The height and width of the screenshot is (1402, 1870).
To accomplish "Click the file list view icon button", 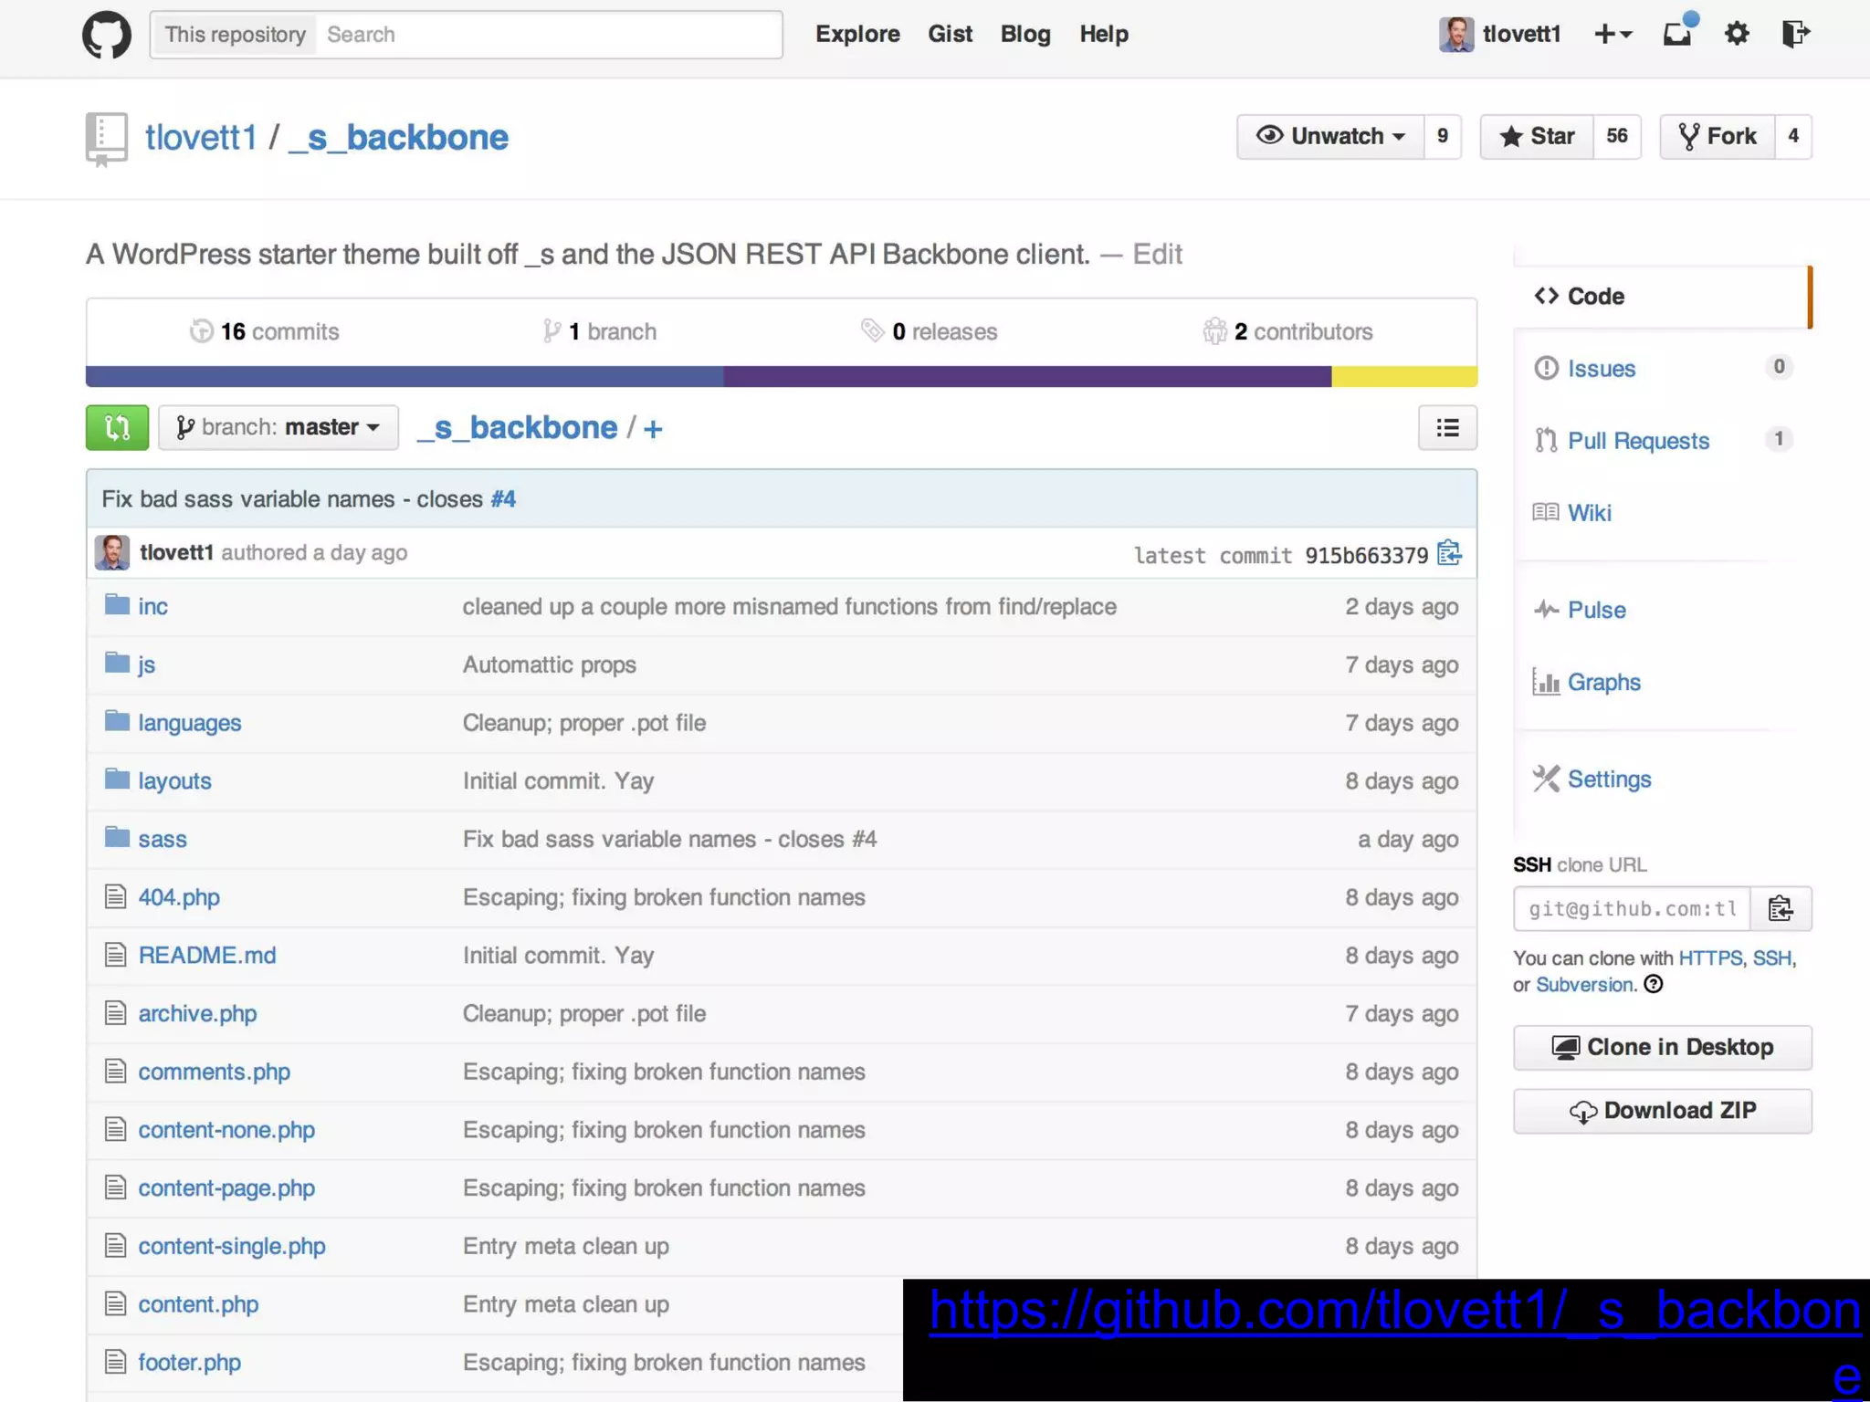I will (1447, 427).
